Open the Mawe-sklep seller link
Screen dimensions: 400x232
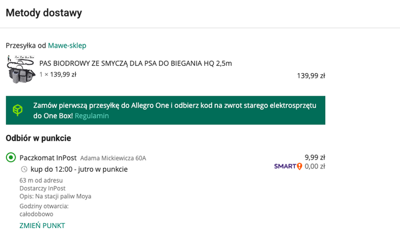coord(67,45)
